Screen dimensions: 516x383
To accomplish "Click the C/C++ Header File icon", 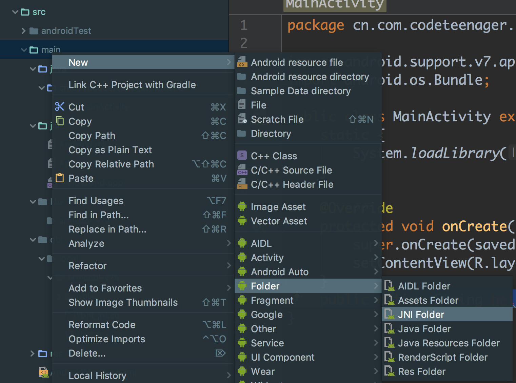I will tap(242, 184).
